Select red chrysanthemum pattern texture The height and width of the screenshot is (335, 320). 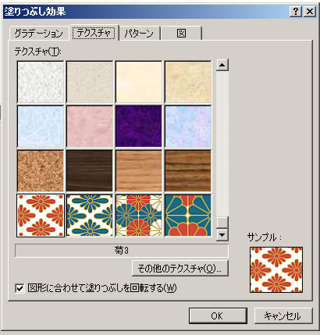pos(41,216)
